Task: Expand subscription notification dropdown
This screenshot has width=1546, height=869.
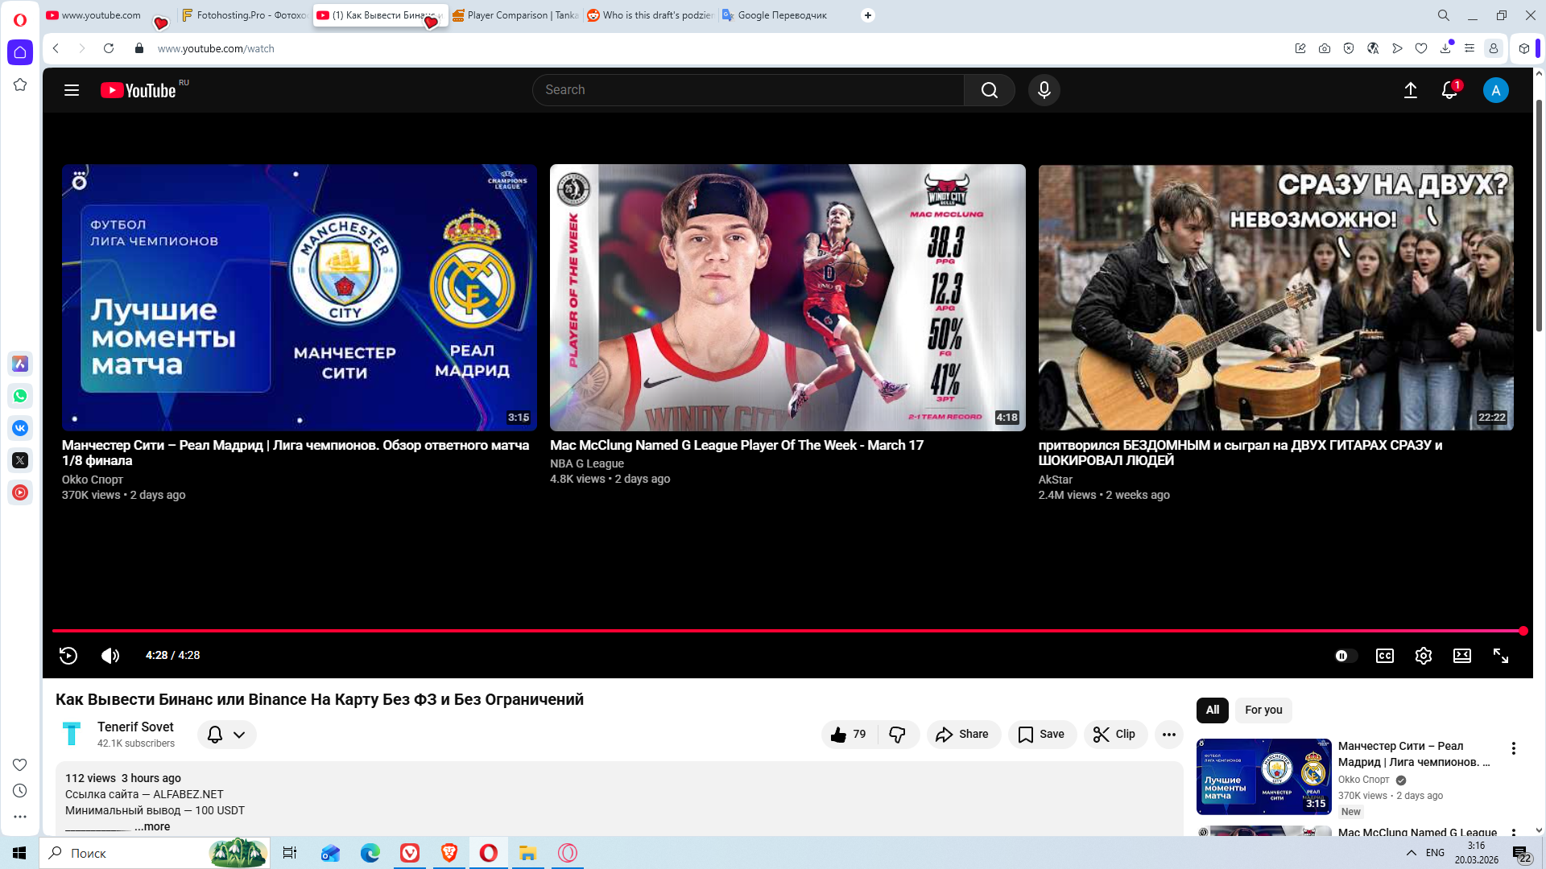Action: [239, 735]
